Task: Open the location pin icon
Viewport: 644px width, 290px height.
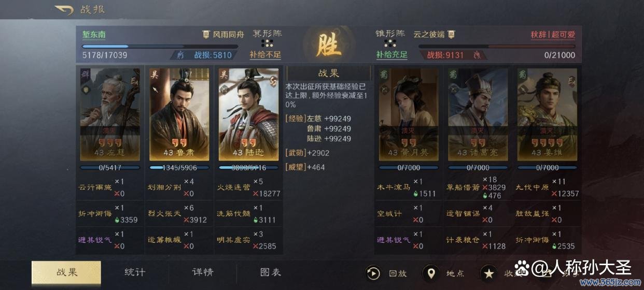Action: point(430,273)
